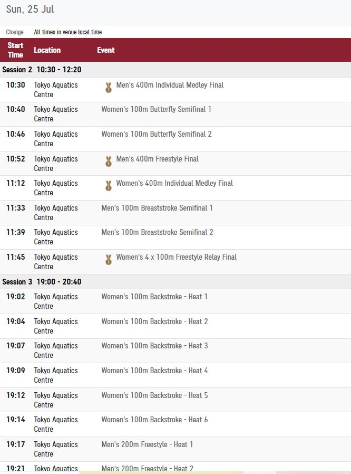Image resolution: width=351 pixels, height=474 pixels.
Task: Select Women's 100m Butterfly Semifinal 2 event
Action: (157, 134)
